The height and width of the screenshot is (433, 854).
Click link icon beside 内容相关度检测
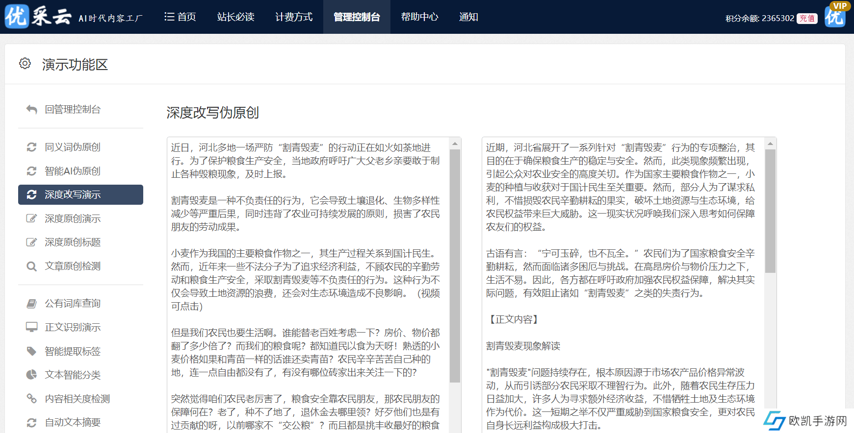pos(32,399)
